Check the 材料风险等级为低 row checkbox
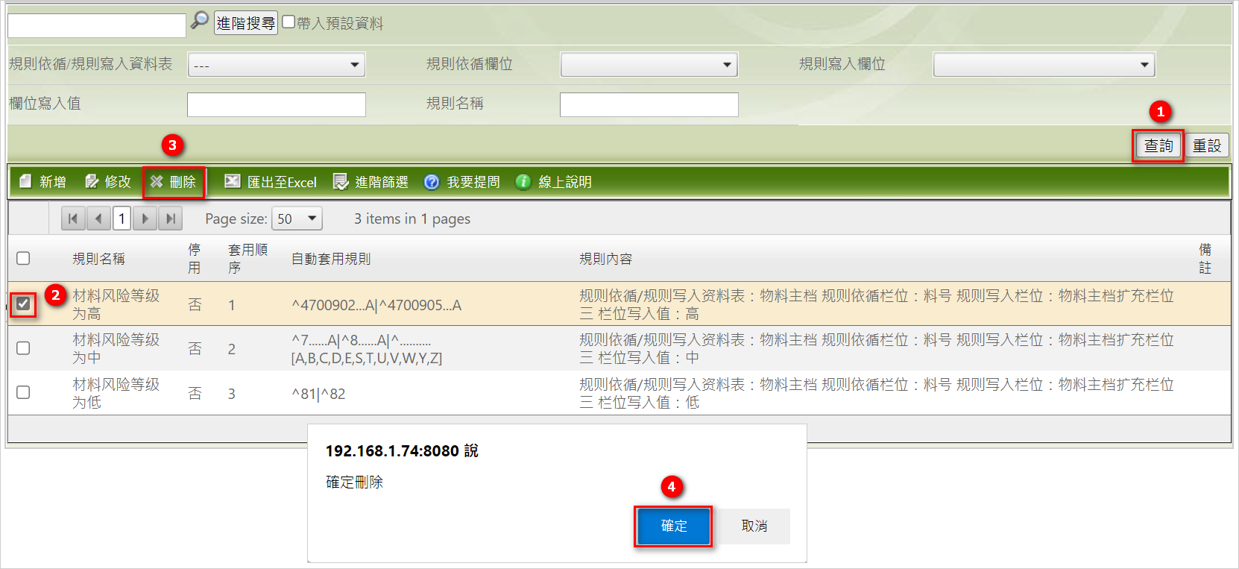This screenshot has width=1239, height=569. (x=23, y=392)
